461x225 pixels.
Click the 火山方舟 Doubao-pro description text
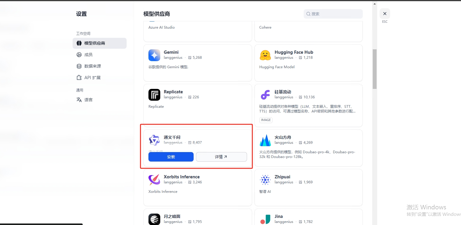click(307, 154)
